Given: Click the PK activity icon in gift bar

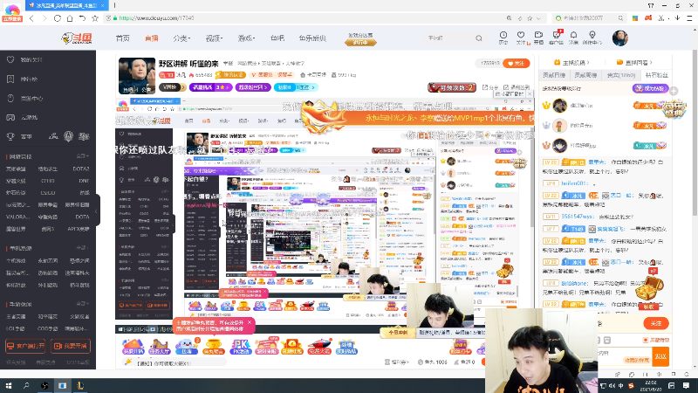Looking at the screenshot, I should pos(241,346).
